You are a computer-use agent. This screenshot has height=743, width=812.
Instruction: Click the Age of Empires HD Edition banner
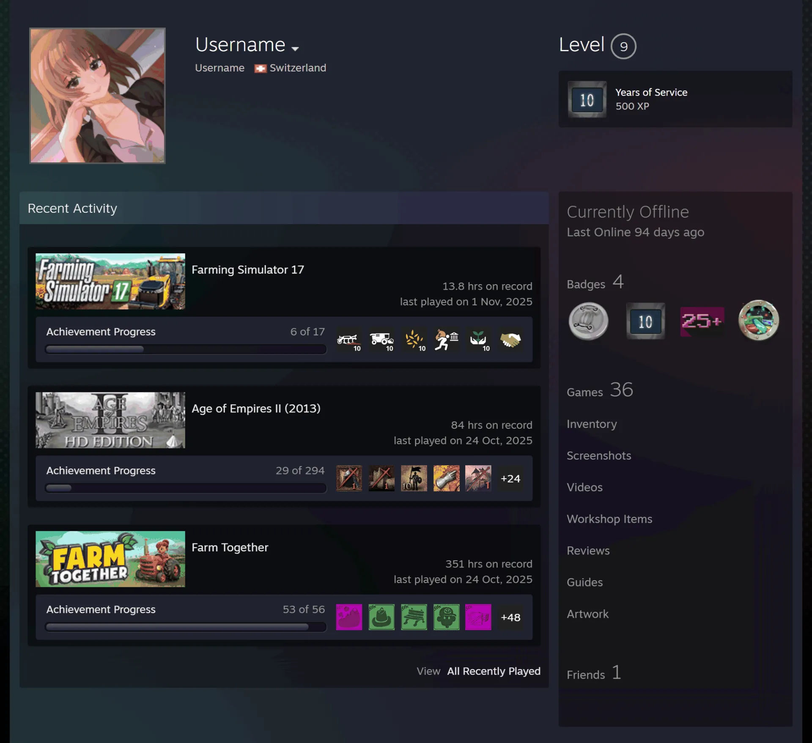click(110, 420)
